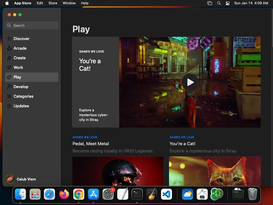Viewport: 273px width, 205px height.
Task: Open Terminal from the Dock
Action: click(x=137, y=194)
